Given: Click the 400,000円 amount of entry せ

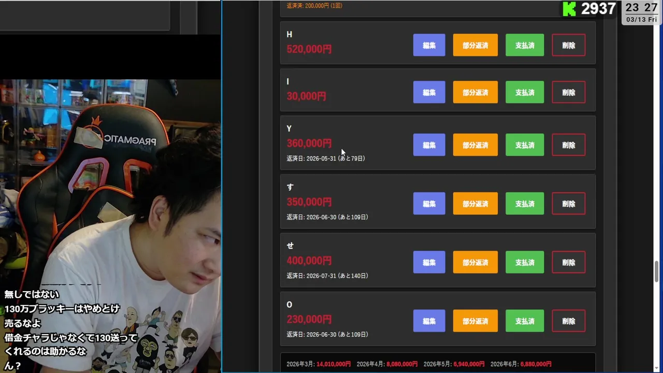Looking at the screenshot, I should (309, 261).
